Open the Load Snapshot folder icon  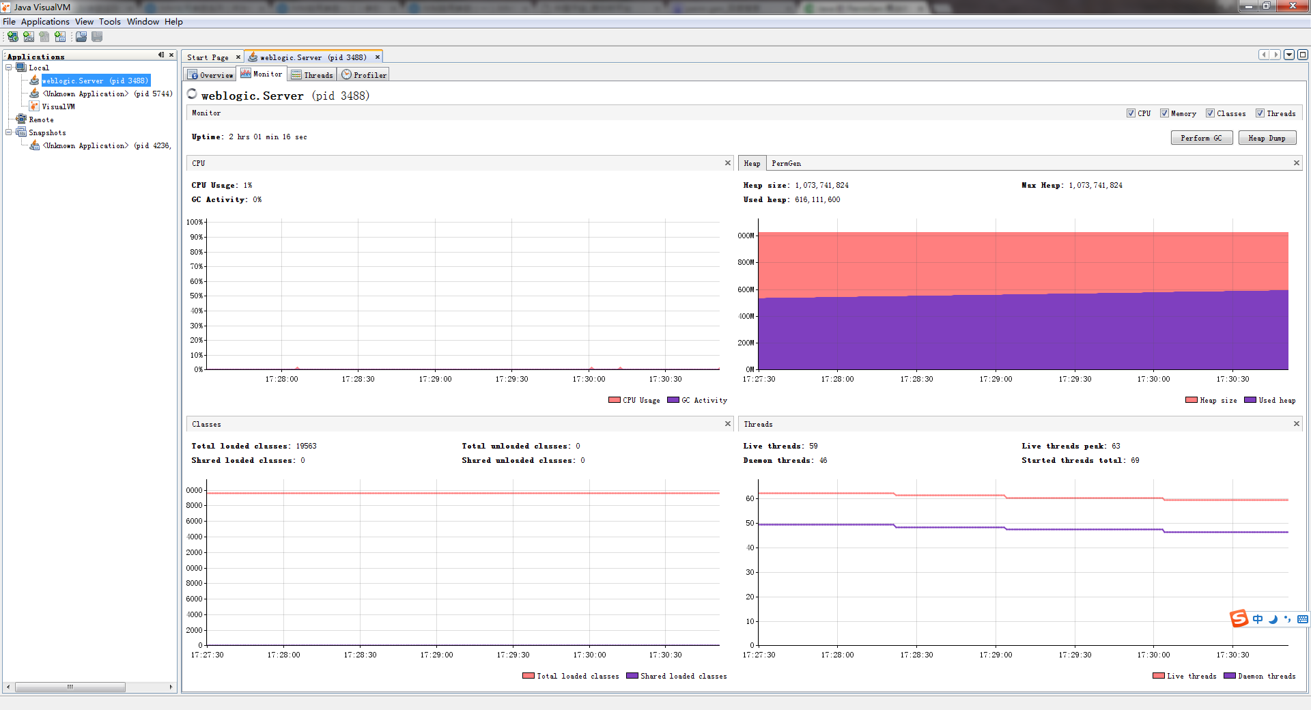point(81,36)
